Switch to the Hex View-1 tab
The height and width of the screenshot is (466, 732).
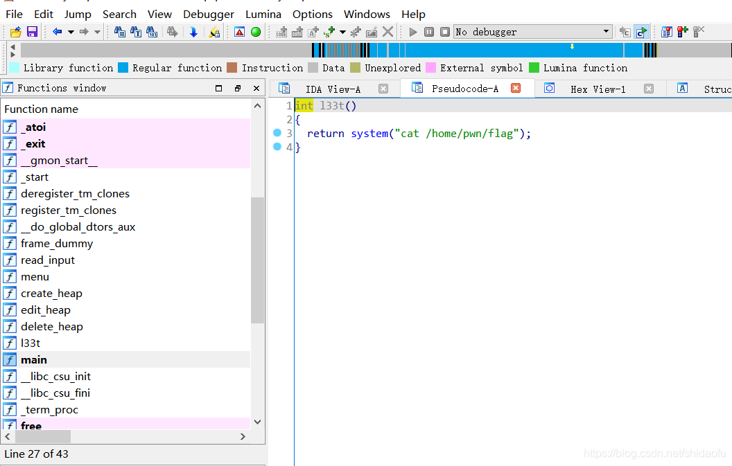(x=598, y=89)
